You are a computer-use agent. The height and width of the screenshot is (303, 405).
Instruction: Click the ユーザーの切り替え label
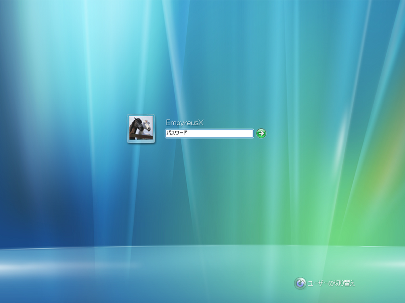point(331,284)
